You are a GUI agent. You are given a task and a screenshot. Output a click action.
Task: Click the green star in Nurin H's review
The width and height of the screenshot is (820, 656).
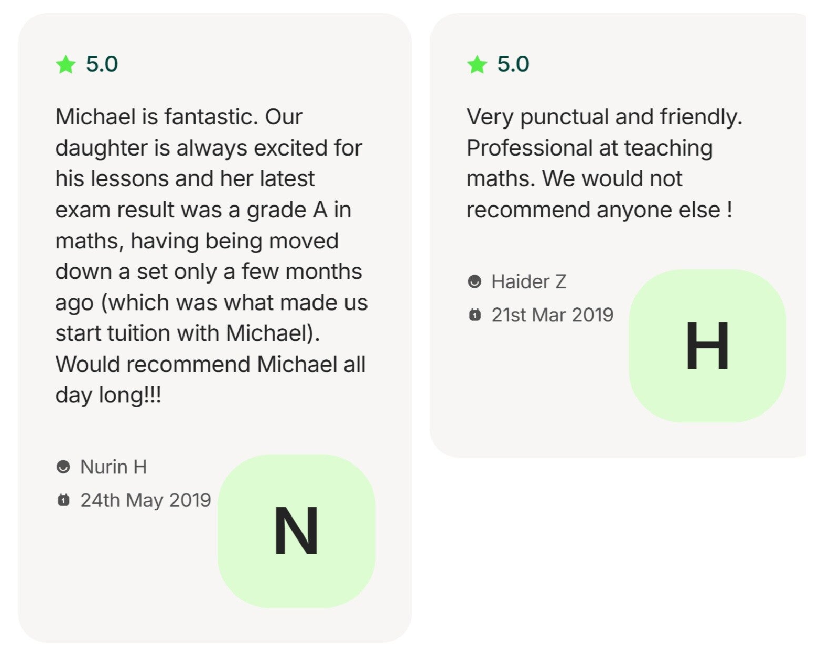click(x=66, y=65)
